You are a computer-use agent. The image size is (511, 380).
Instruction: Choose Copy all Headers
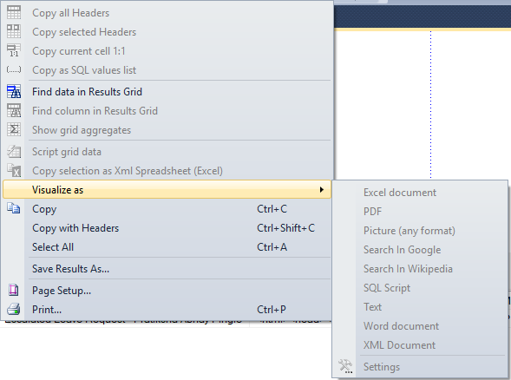coord(167,13)
